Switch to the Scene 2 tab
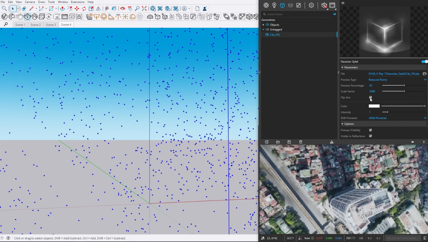Screen dimensions: 428x242 [36, 25]
